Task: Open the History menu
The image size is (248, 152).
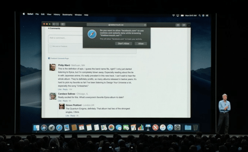Action: [x=57, y=15]
